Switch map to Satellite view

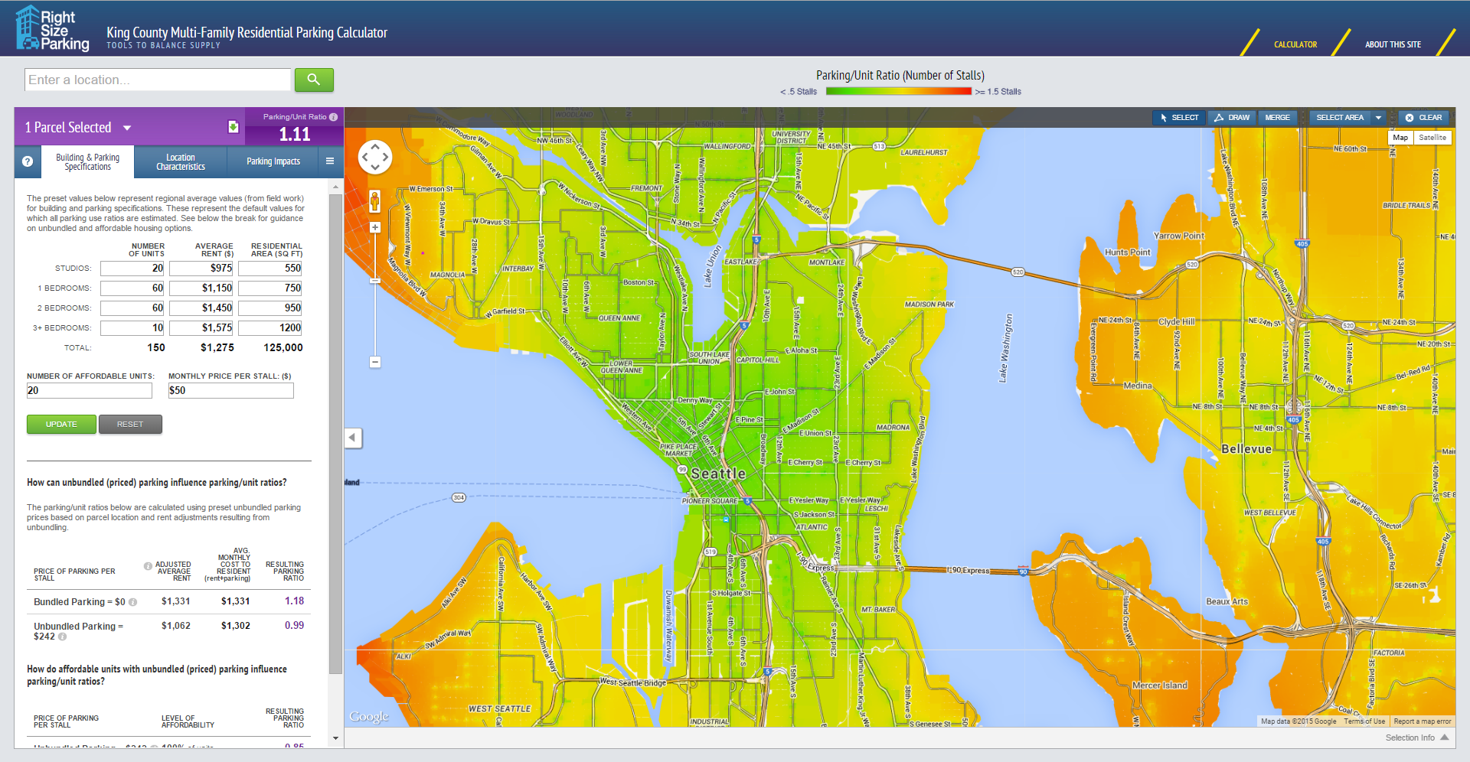click(1432, 138)
